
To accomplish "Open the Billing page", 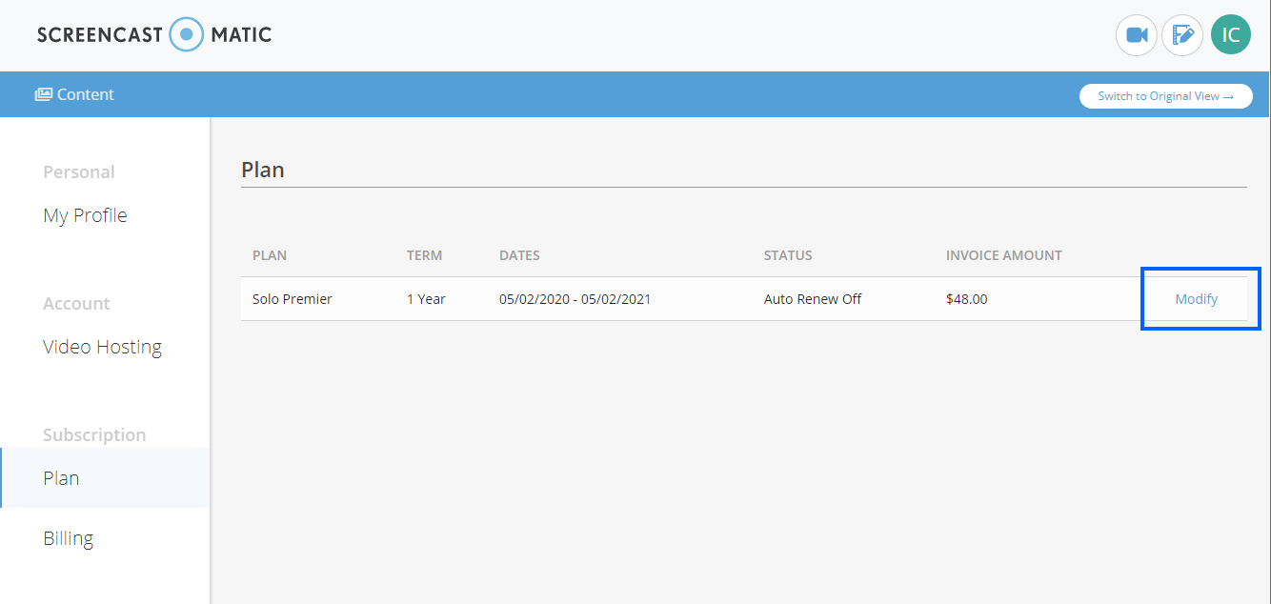I will click(x=68, y=538).
